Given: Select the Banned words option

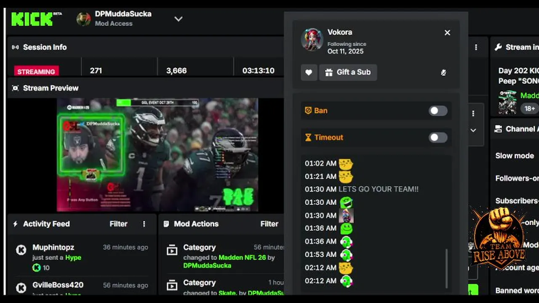Looking at the screenshot, I should (517, 290).
